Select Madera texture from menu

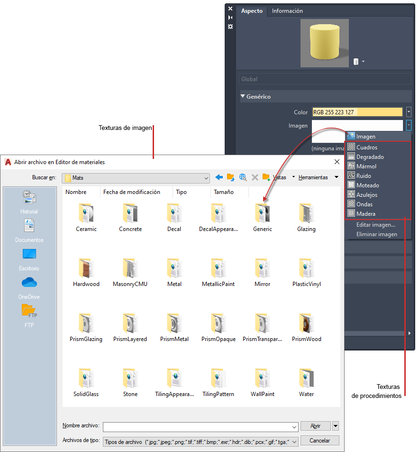(x=378, y=214)
